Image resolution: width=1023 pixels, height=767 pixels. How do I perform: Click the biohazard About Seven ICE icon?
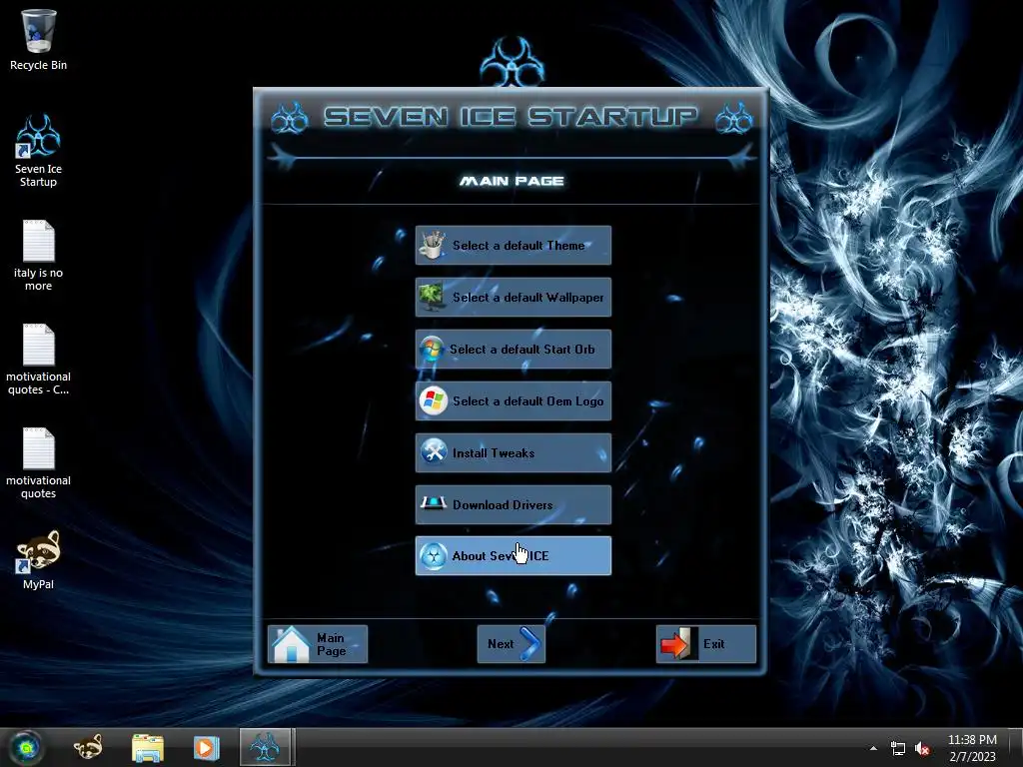(x=434, y=556)
